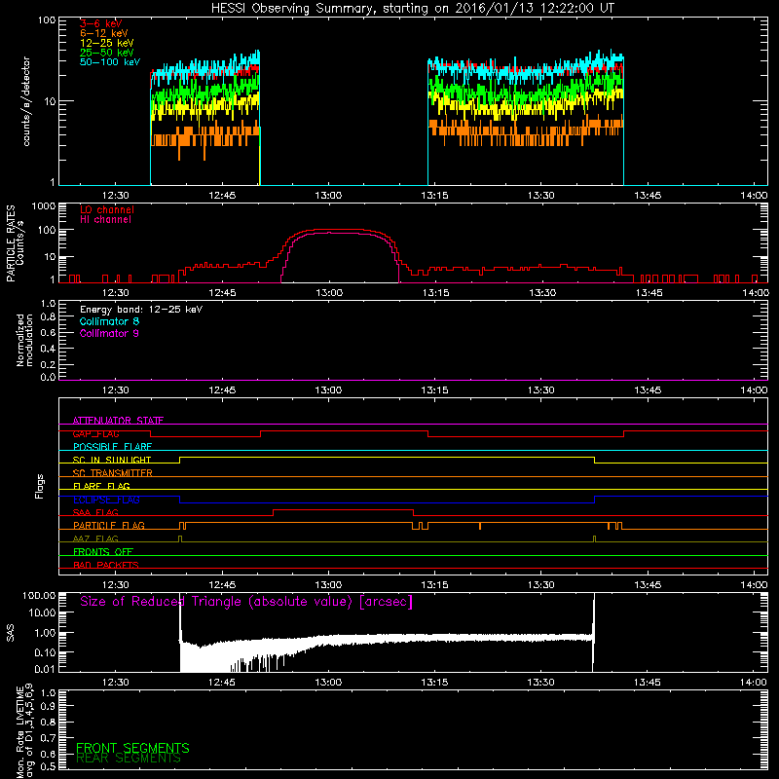Click 'Energy band: 12-25 keV' text
The width and height of the screenshot is (779, 779).
tap(141, 310)
